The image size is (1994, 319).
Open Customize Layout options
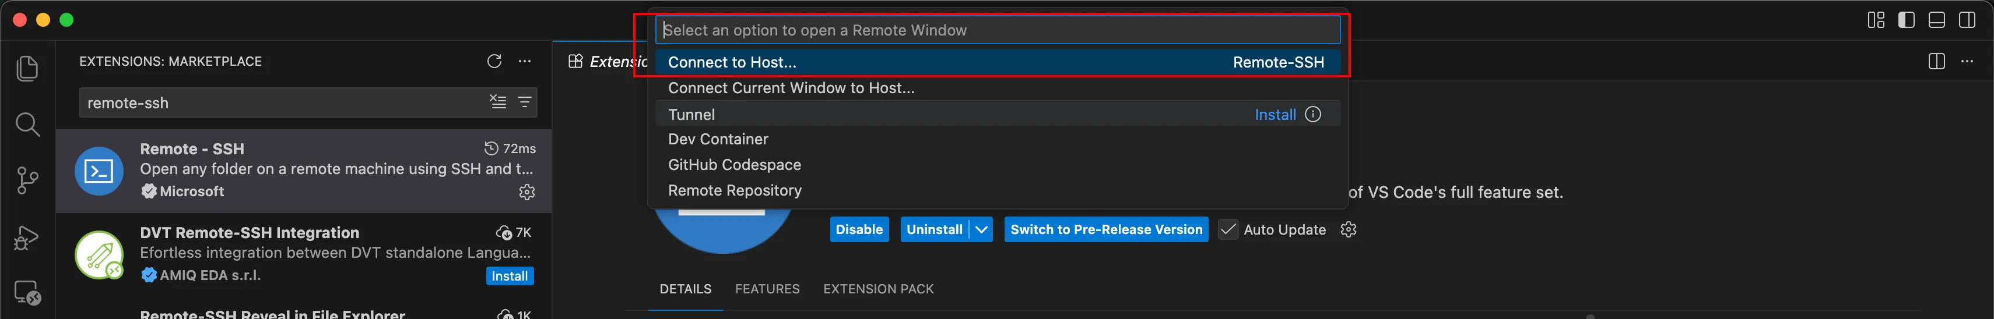1876,20
